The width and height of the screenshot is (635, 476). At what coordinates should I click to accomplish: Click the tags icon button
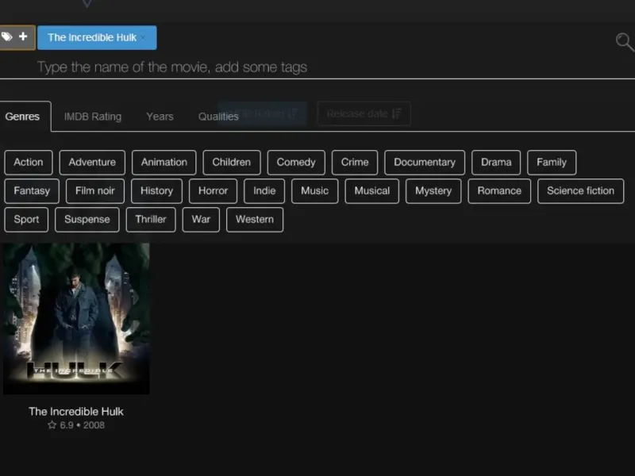pos(7,37)
